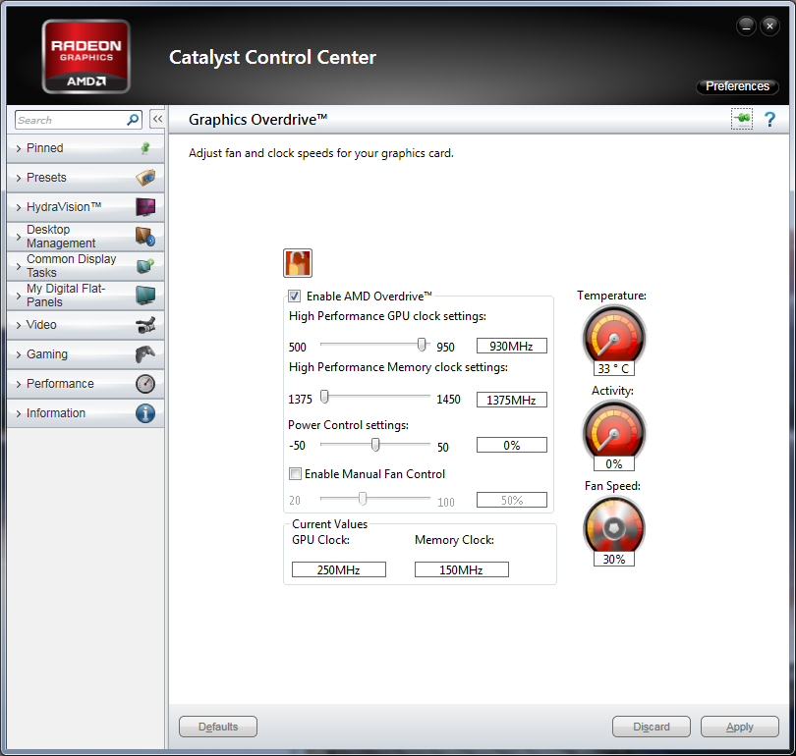Click the 150MHz current Memory Clock value
796x756 pixels.
click(x=462, y=569)
